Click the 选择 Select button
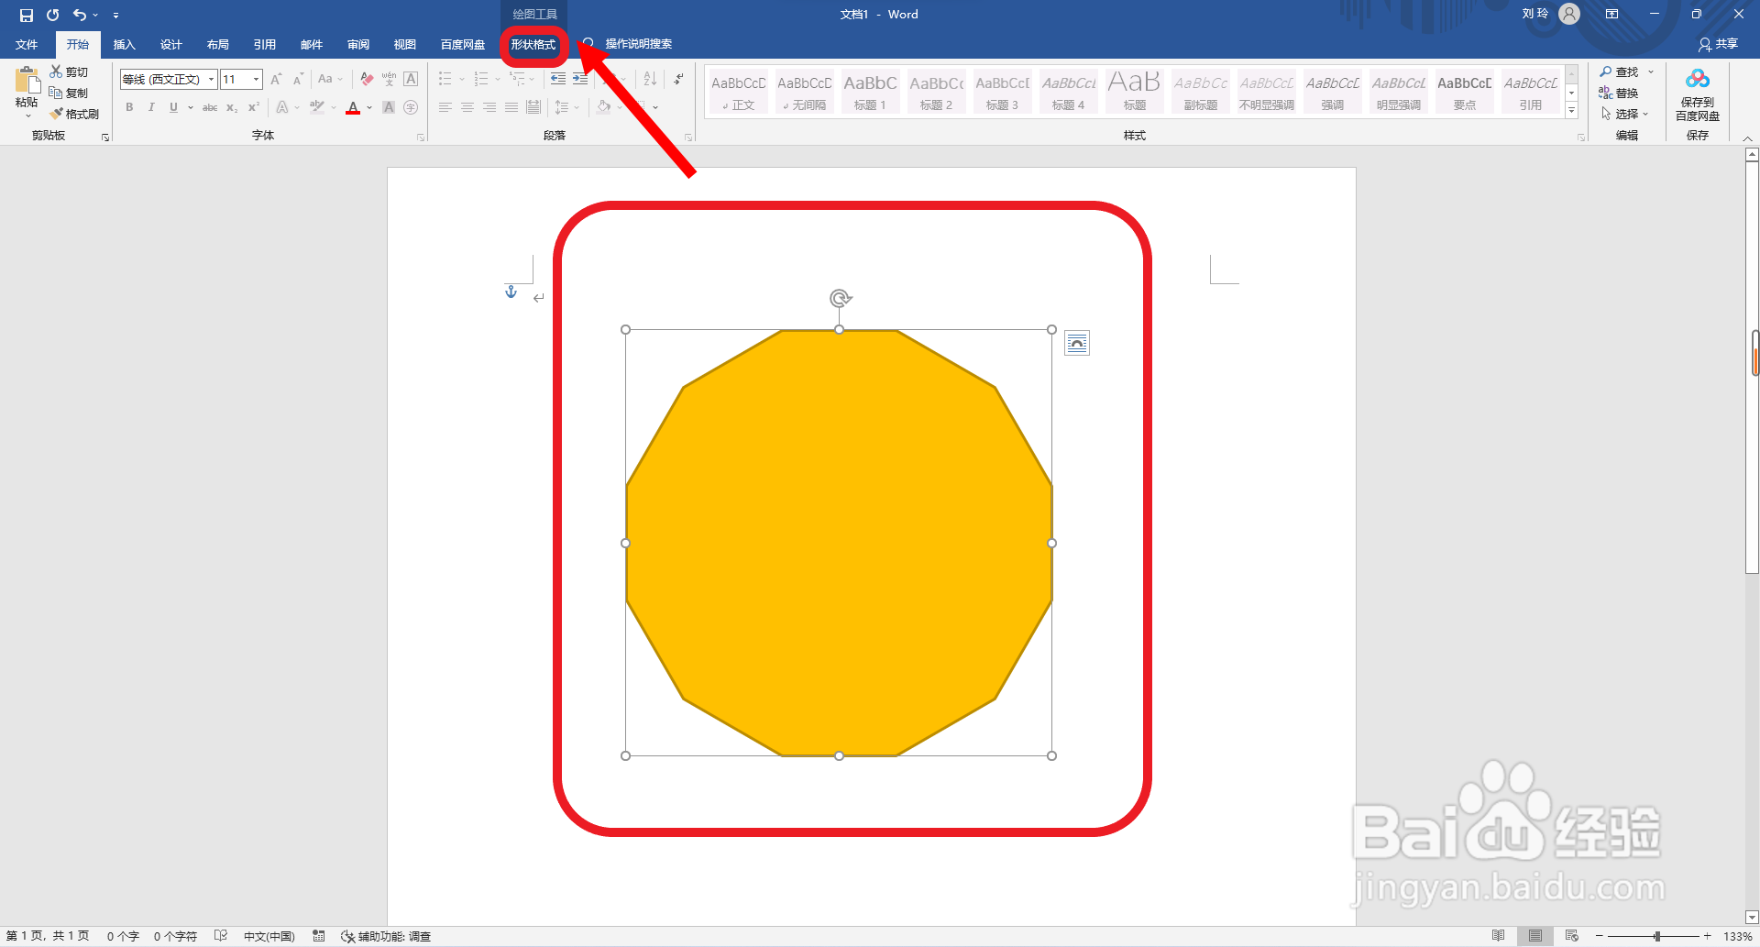The image size is (1760, 947). [1624, 114]
